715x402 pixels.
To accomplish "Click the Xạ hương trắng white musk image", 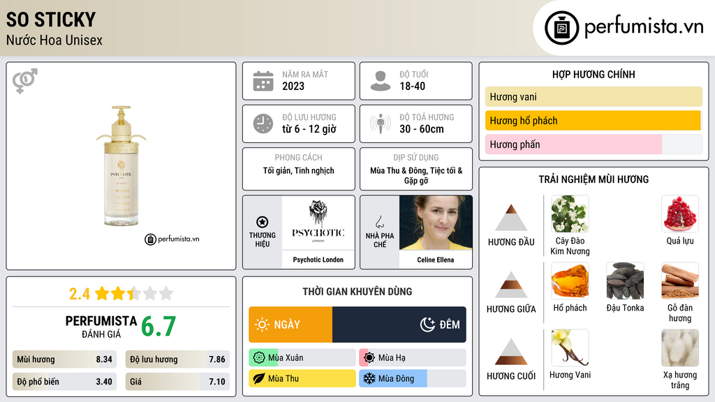I will [680, 348].
